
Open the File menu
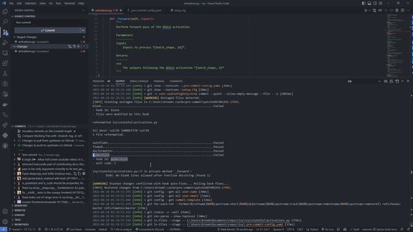(x=11, y=3)
